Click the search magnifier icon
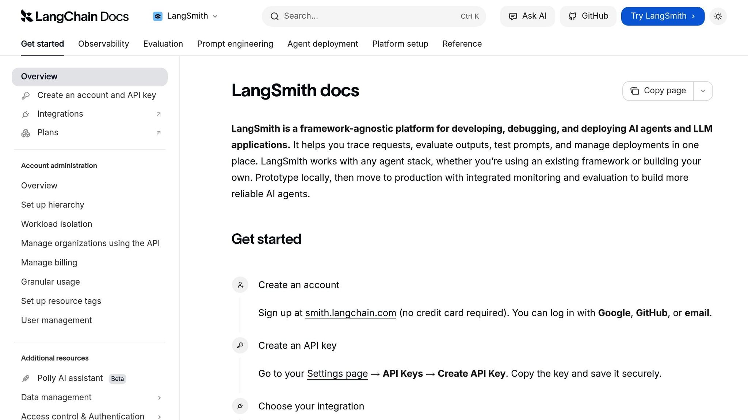Screen dimensions: 748x420 (274, 16)
